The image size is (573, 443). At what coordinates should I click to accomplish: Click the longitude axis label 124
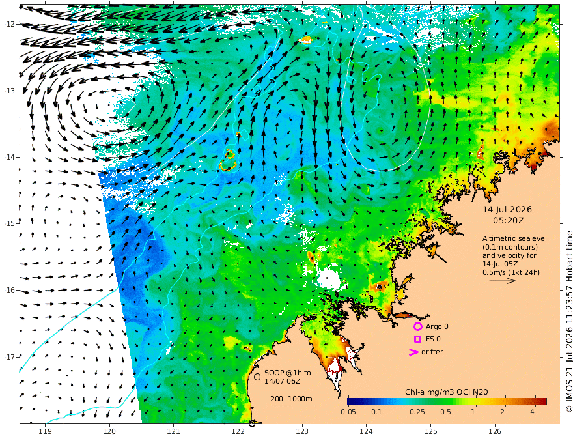[367, 431]
